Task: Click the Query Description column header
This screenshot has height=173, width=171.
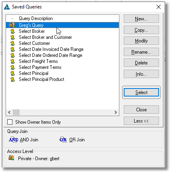Action: (x=36, y=18)
